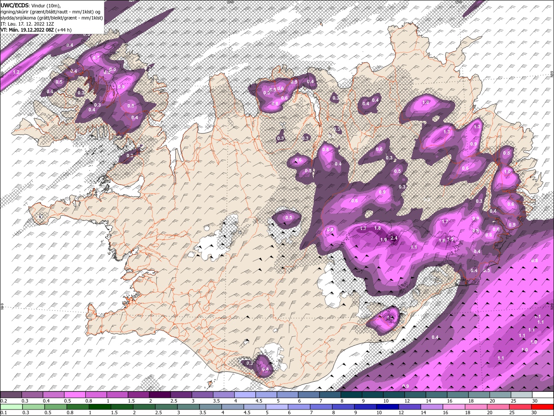Select the initial time 'IT: Lau. 17. 12. 2022 12Z'

[x=27, y=24]
